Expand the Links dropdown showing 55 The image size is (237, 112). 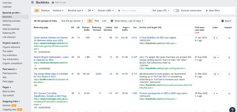216,58
